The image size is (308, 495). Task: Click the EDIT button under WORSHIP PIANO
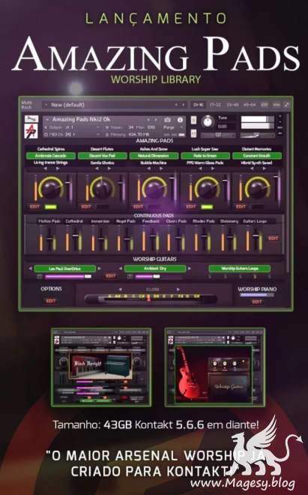coord(257,301)
